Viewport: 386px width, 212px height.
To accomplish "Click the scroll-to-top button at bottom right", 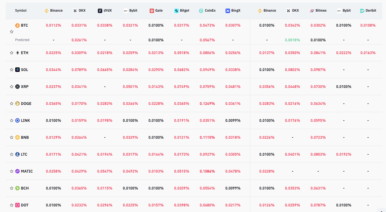I will click(381, 210).
